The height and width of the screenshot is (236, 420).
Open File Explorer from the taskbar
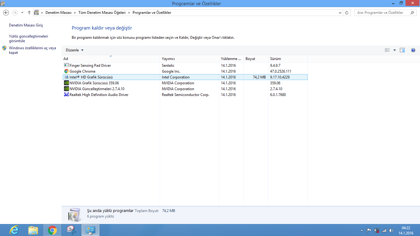pos(33,230)
